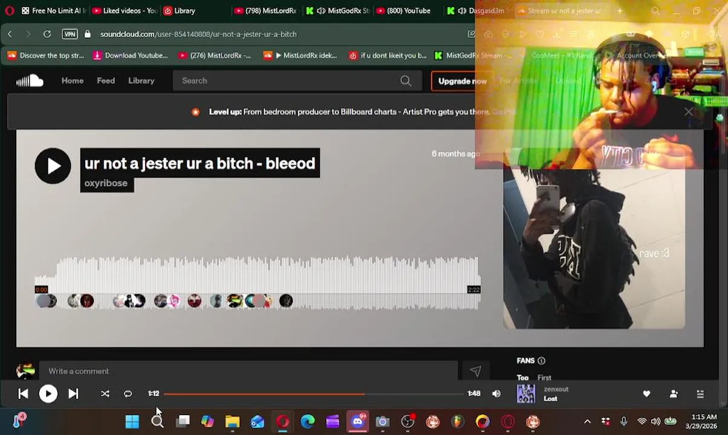
Task: Switch to (798) MistLordRx tab
Action: click(x=265, y=11)
